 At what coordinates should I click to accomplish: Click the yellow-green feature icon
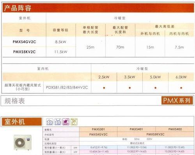[74, 122]
